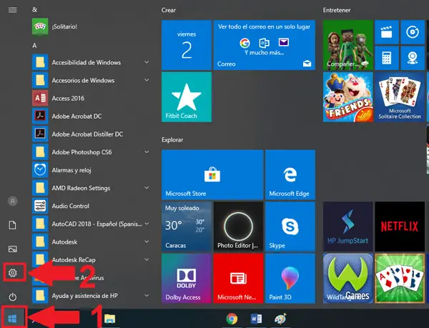The image size is (429, 328).
Task: Open the calendar tile showing viernes 2
Action: [186, 44]
